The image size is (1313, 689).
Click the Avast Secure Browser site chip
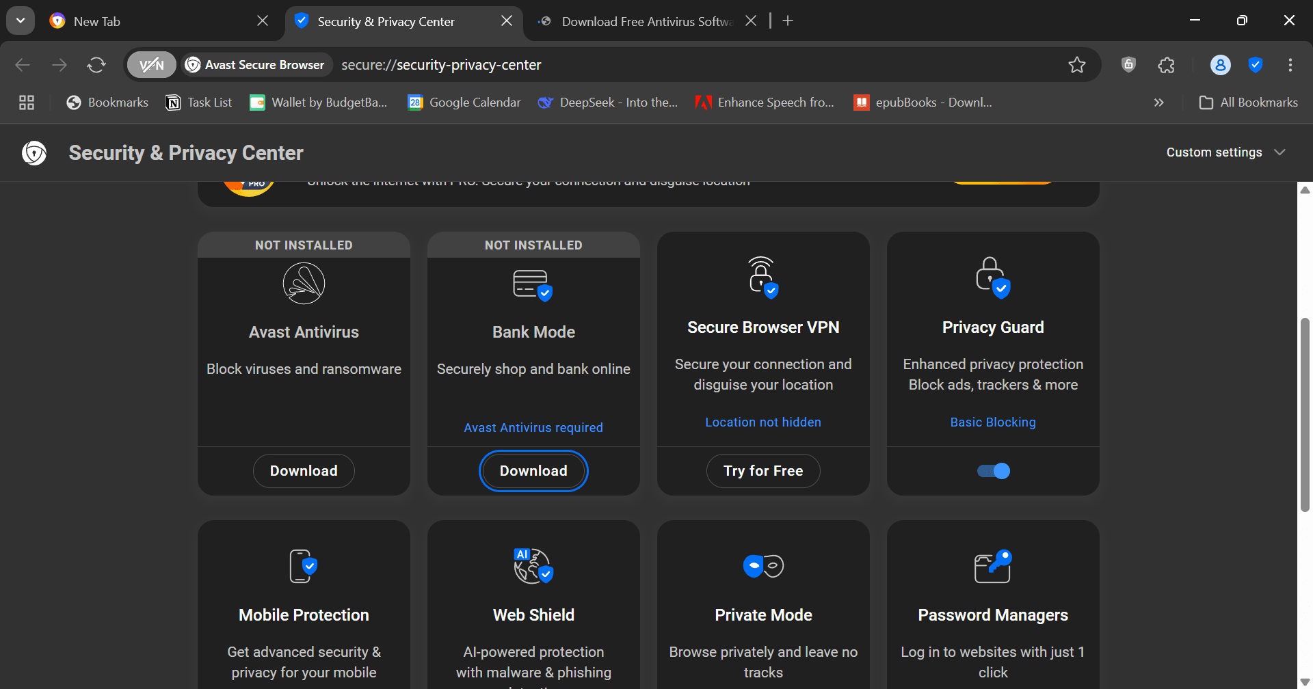pos(256,65)
